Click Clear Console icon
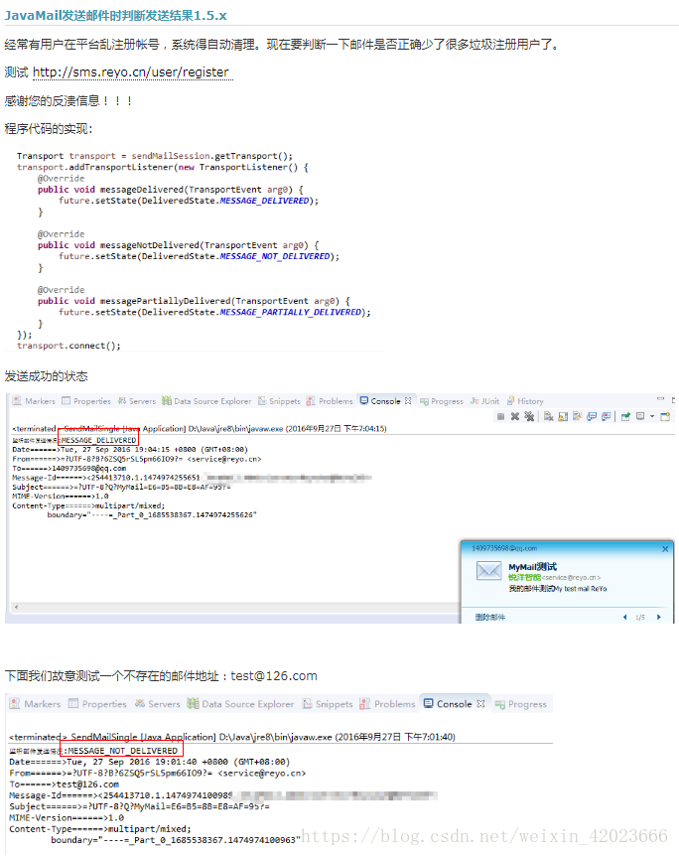Image resolution: width=679 pixels, height=856 pixels. (549, 416)
